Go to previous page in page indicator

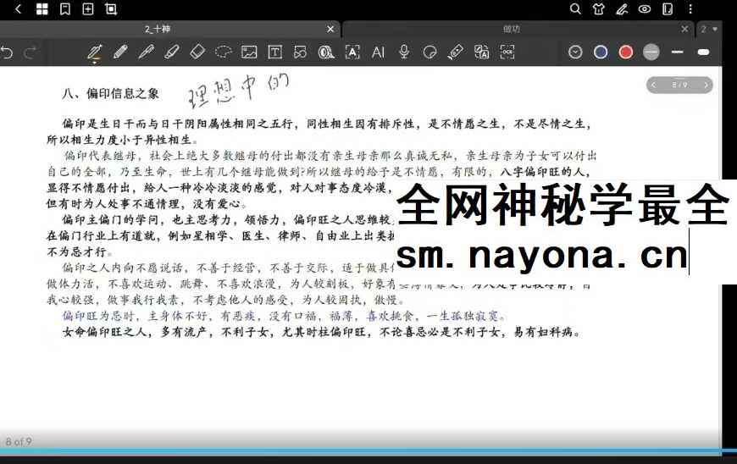(653, 85)
